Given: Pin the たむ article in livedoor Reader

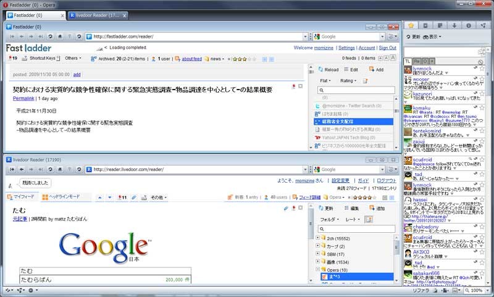Looking at the screenshot, I should coord(294,208).
